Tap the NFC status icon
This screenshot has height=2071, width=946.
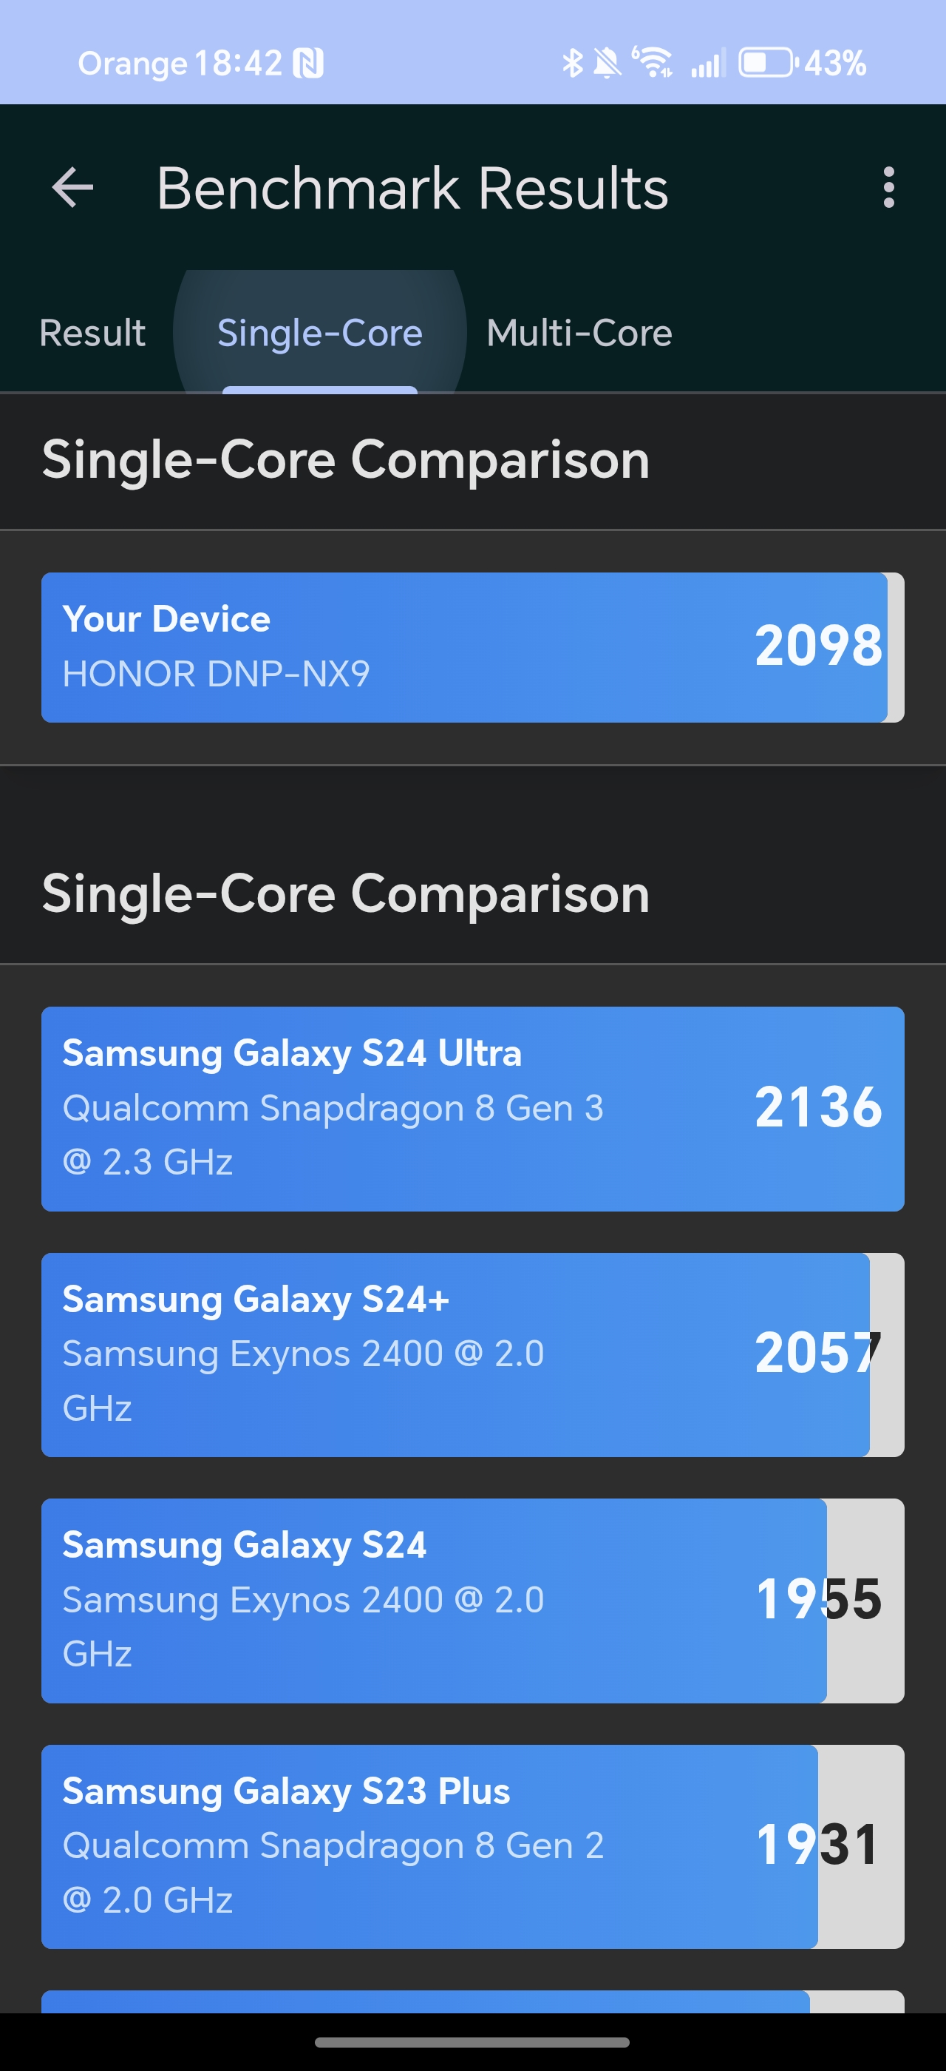pos(308,63)
